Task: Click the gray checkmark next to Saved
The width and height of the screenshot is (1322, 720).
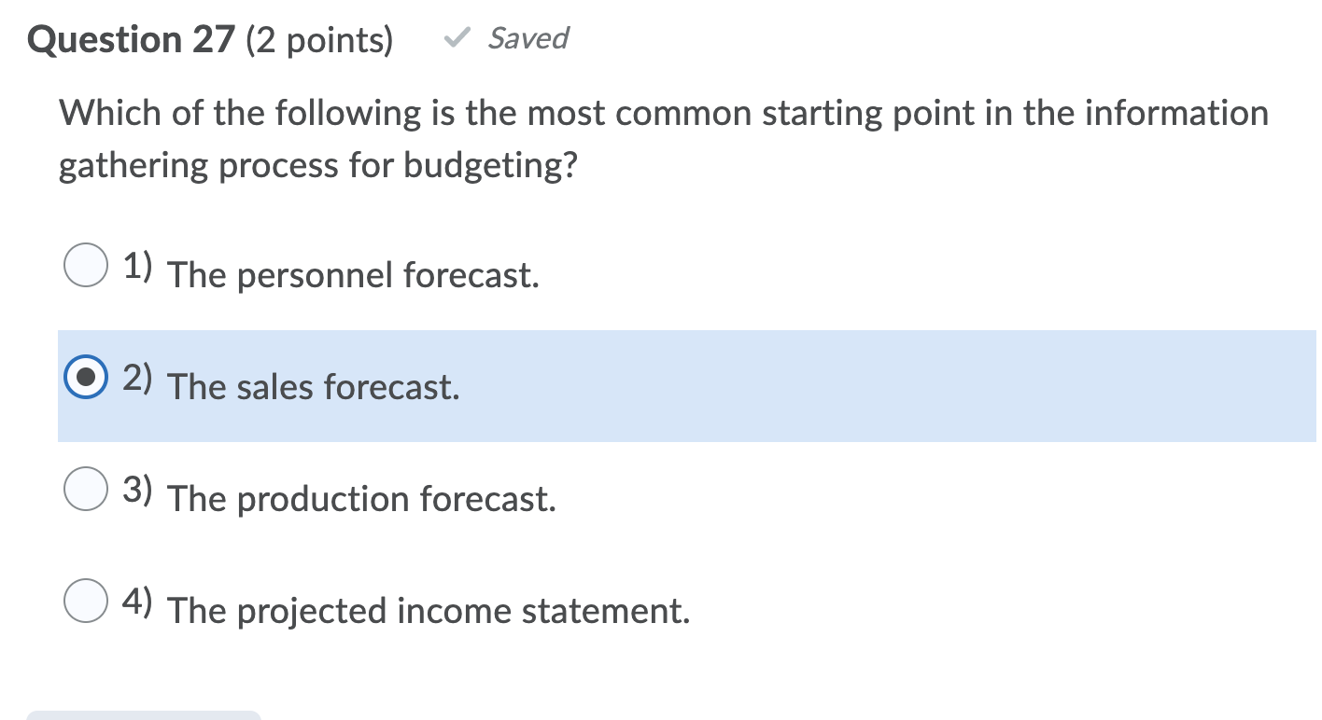Action: coord(458,39)
